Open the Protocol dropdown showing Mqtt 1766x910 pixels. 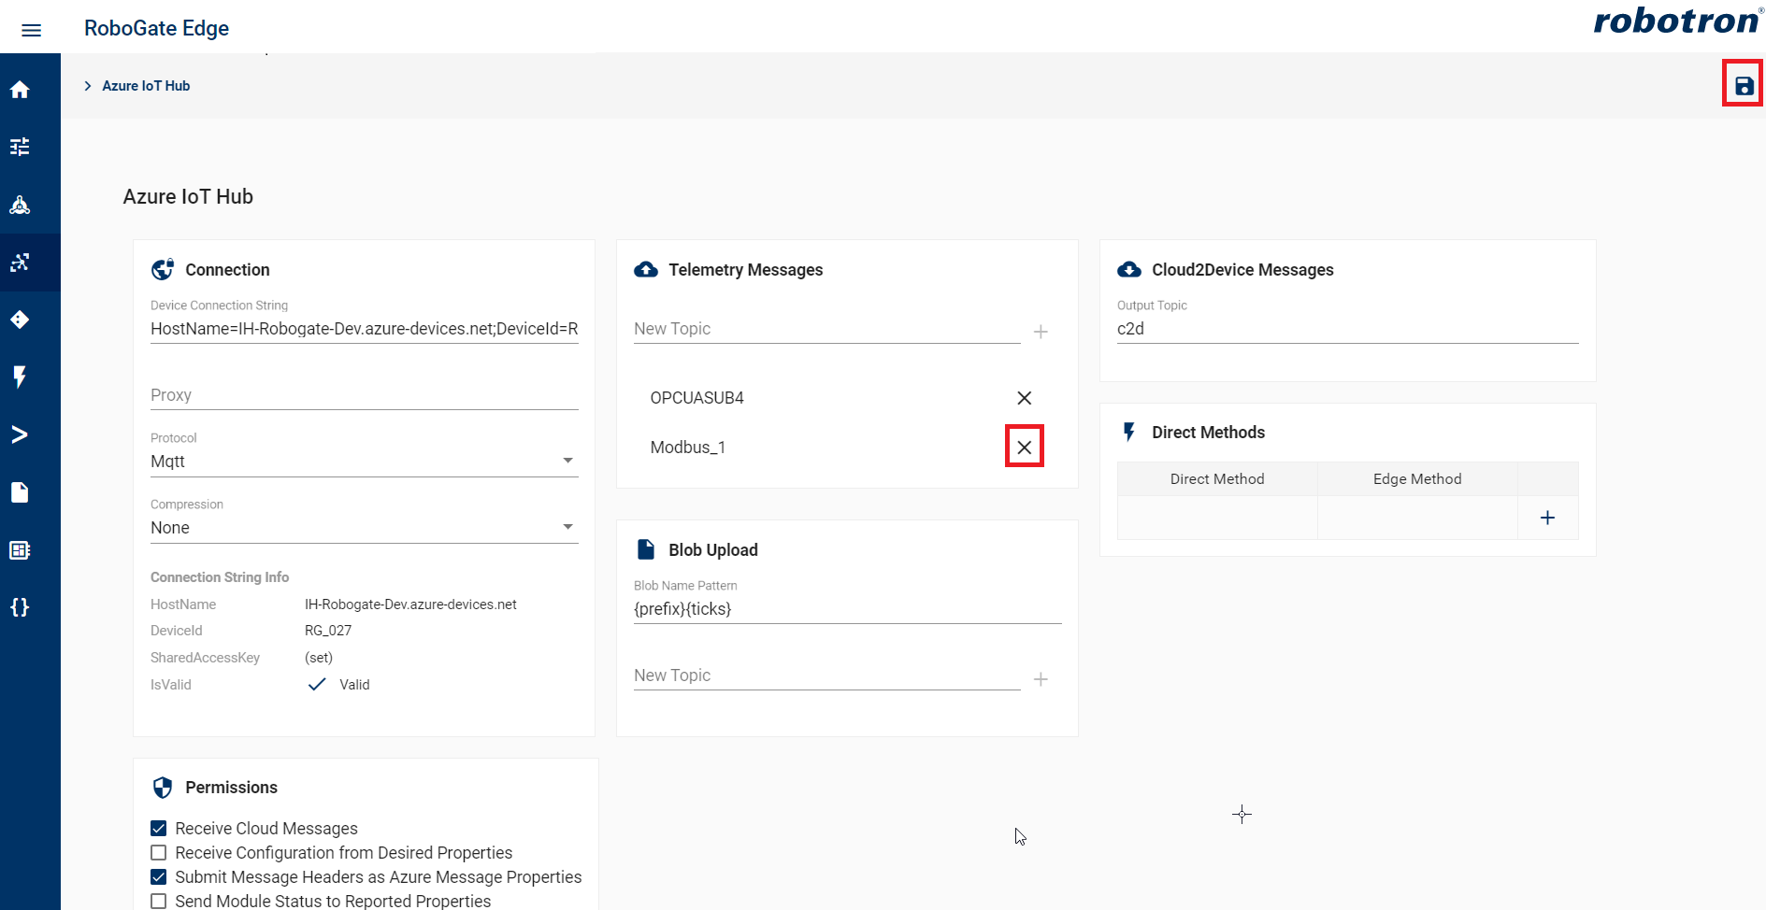click(x=567, y=460)
